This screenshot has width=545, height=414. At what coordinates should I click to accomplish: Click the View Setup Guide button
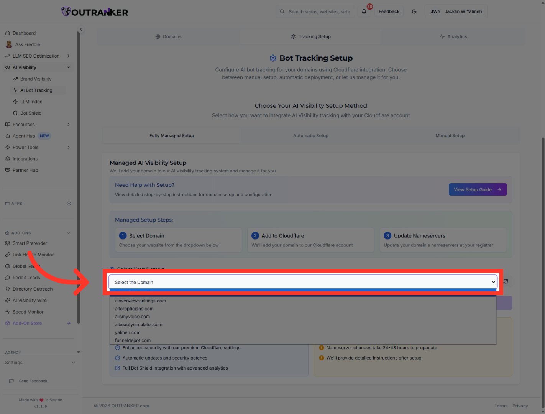tap(478, 189)
